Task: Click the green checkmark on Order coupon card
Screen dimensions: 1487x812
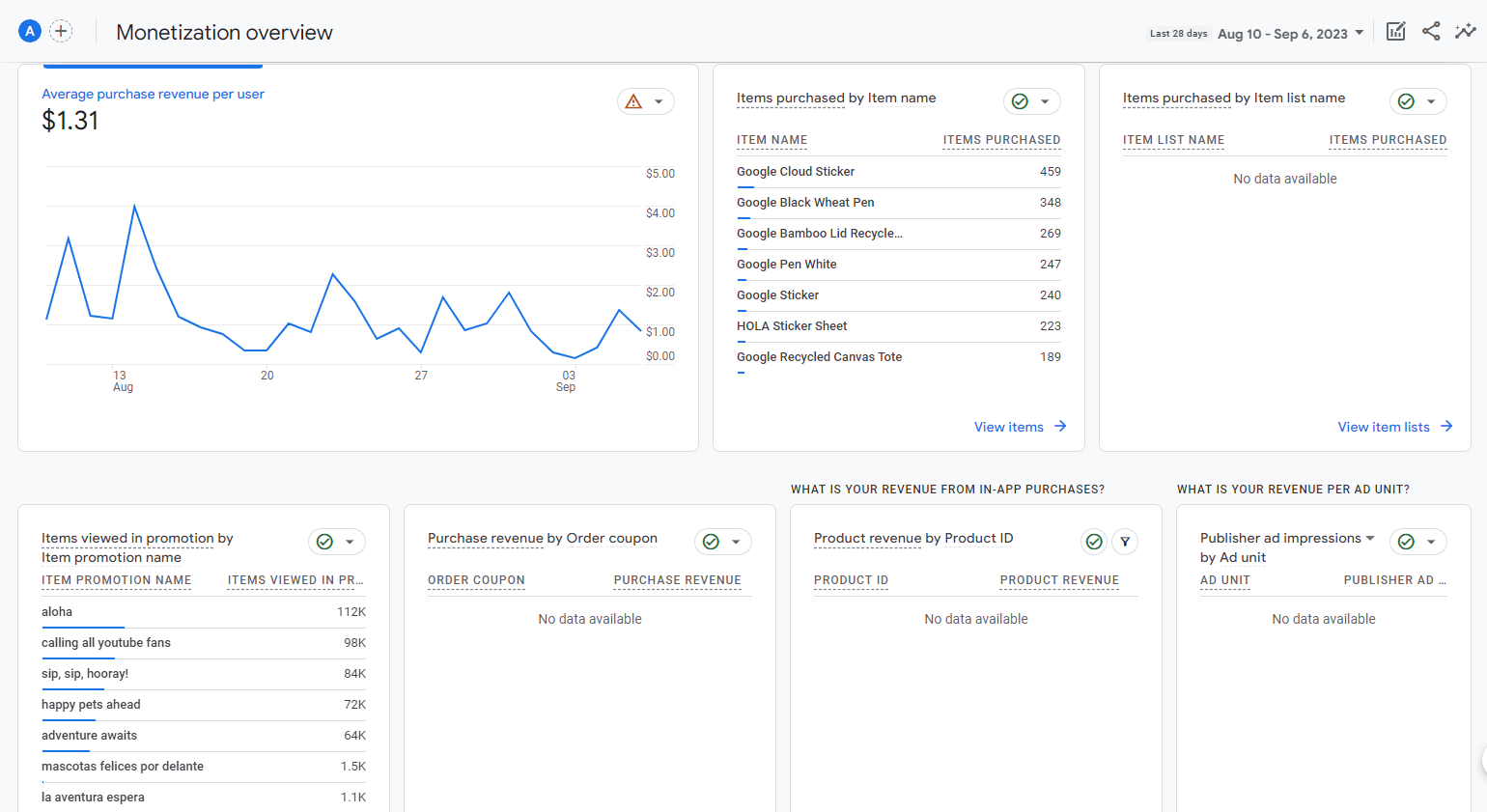Action: click(712, 542)
